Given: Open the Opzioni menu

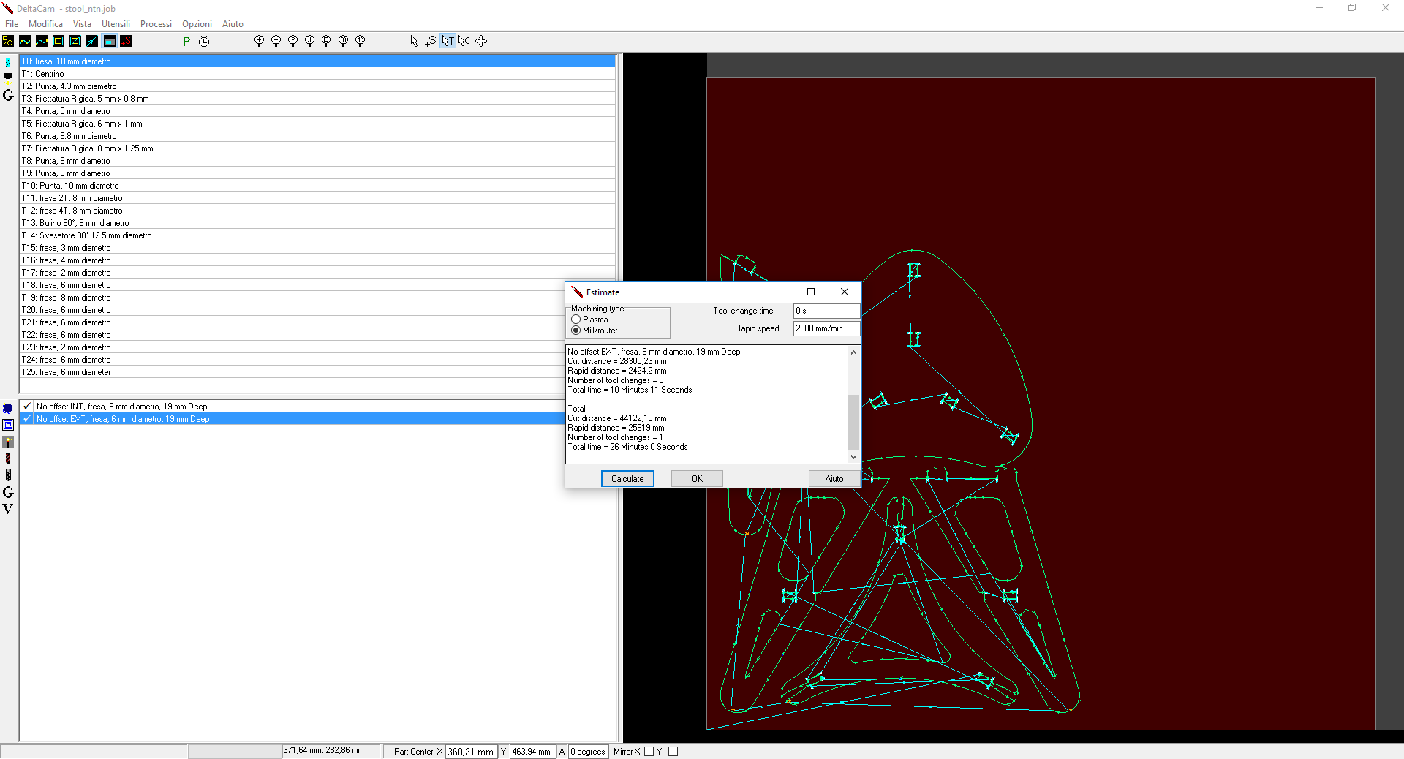Looking at the screenshot, I should pos(197,24).
